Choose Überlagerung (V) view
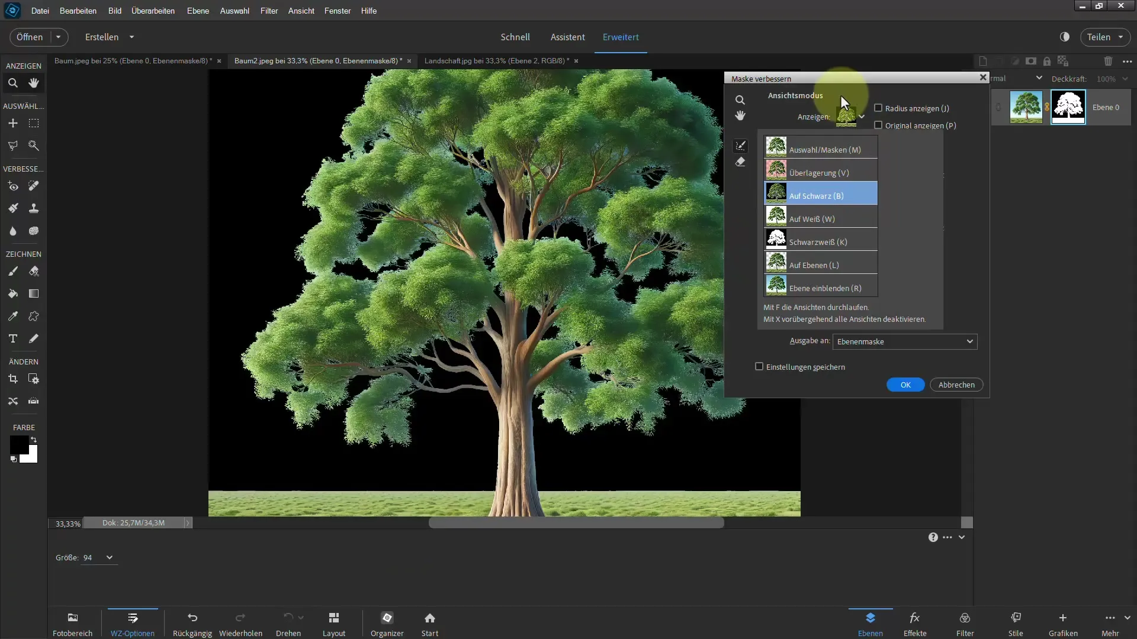This screenshot has width=1137, height=639. coord(821,170)
